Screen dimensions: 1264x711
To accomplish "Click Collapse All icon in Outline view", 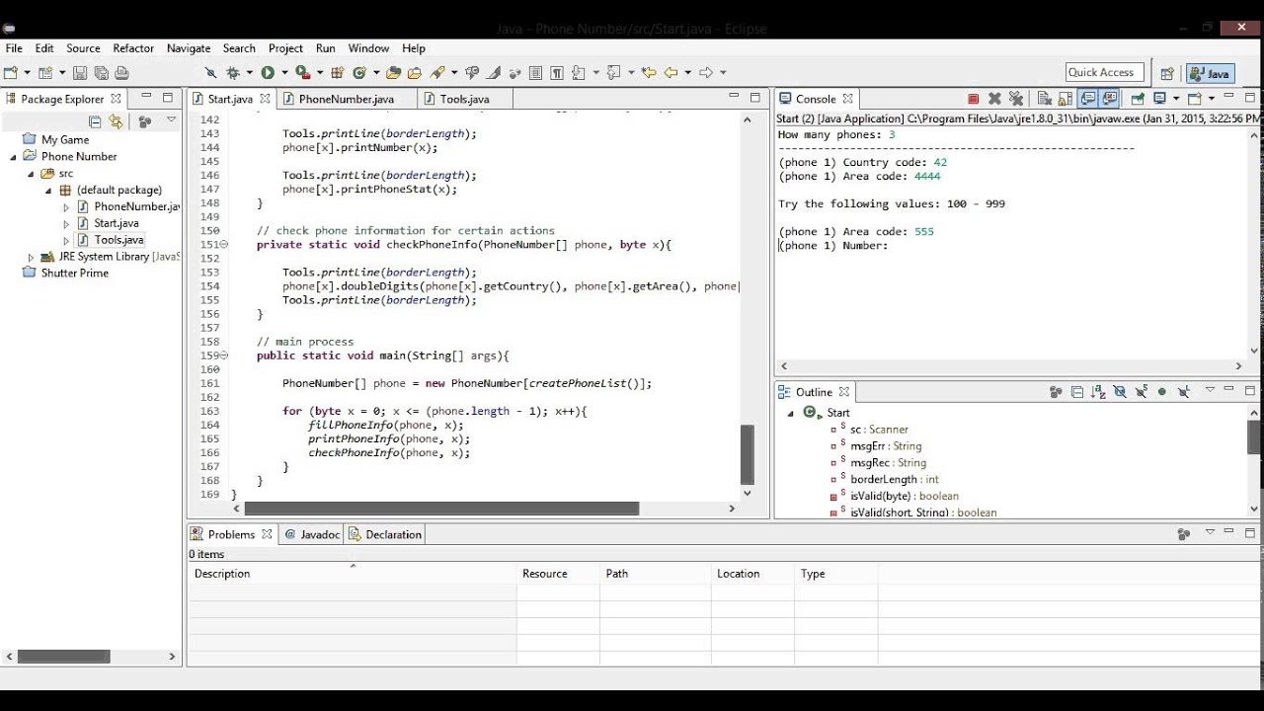I will coord(1077,392).
